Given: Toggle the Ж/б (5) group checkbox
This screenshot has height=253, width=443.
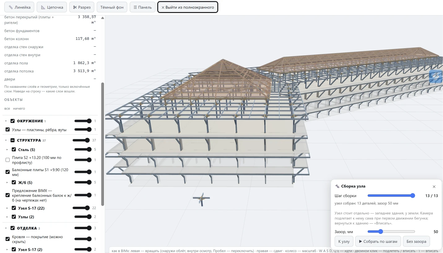Looking at the screenshot, I should (14, 182).
